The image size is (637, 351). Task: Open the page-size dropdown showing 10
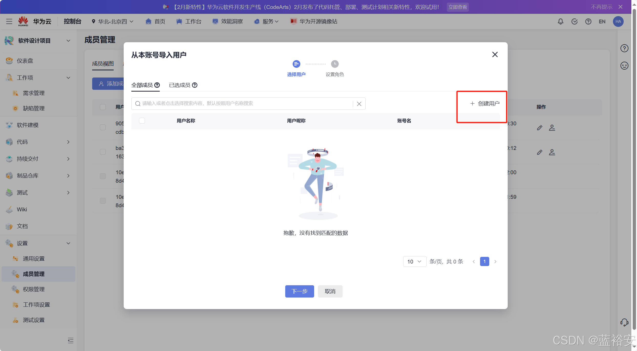click(x=415, y=261)
